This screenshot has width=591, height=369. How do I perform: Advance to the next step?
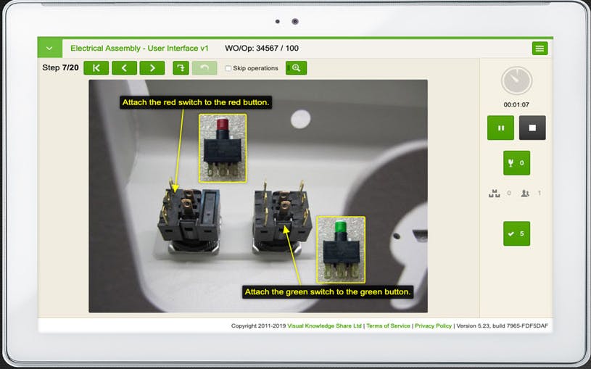(x=152, y=68)
